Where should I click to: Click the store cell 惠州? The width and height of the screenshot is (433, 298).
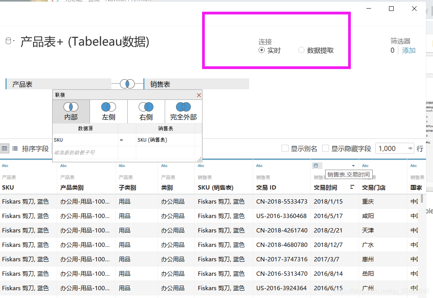(368, 259)
